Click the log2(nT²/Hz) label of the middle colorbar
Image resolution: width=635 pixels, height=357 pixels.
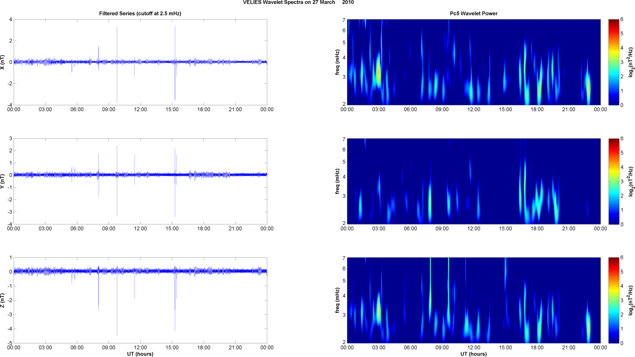[x=631, y=181]
